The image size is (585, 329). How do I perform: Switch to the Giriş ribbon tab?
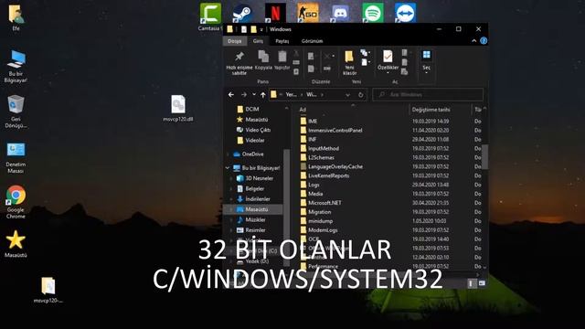coord(258,41)
